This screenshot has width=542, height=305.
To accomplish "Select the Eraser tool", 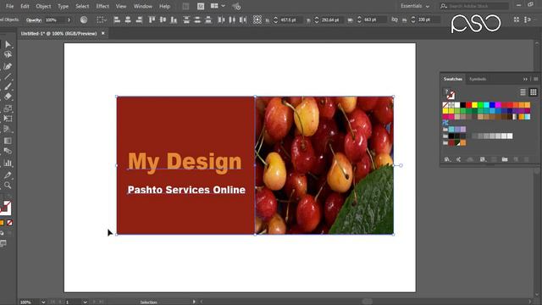I will pyautogui.click(x=8, y=97).
